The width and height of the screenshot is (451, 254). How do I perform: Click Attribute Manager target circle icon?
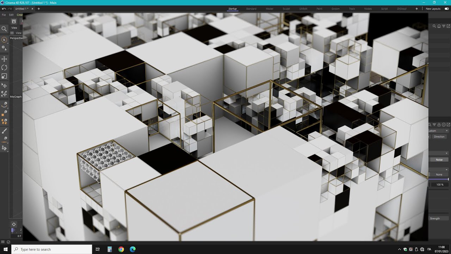coord(444,125)
